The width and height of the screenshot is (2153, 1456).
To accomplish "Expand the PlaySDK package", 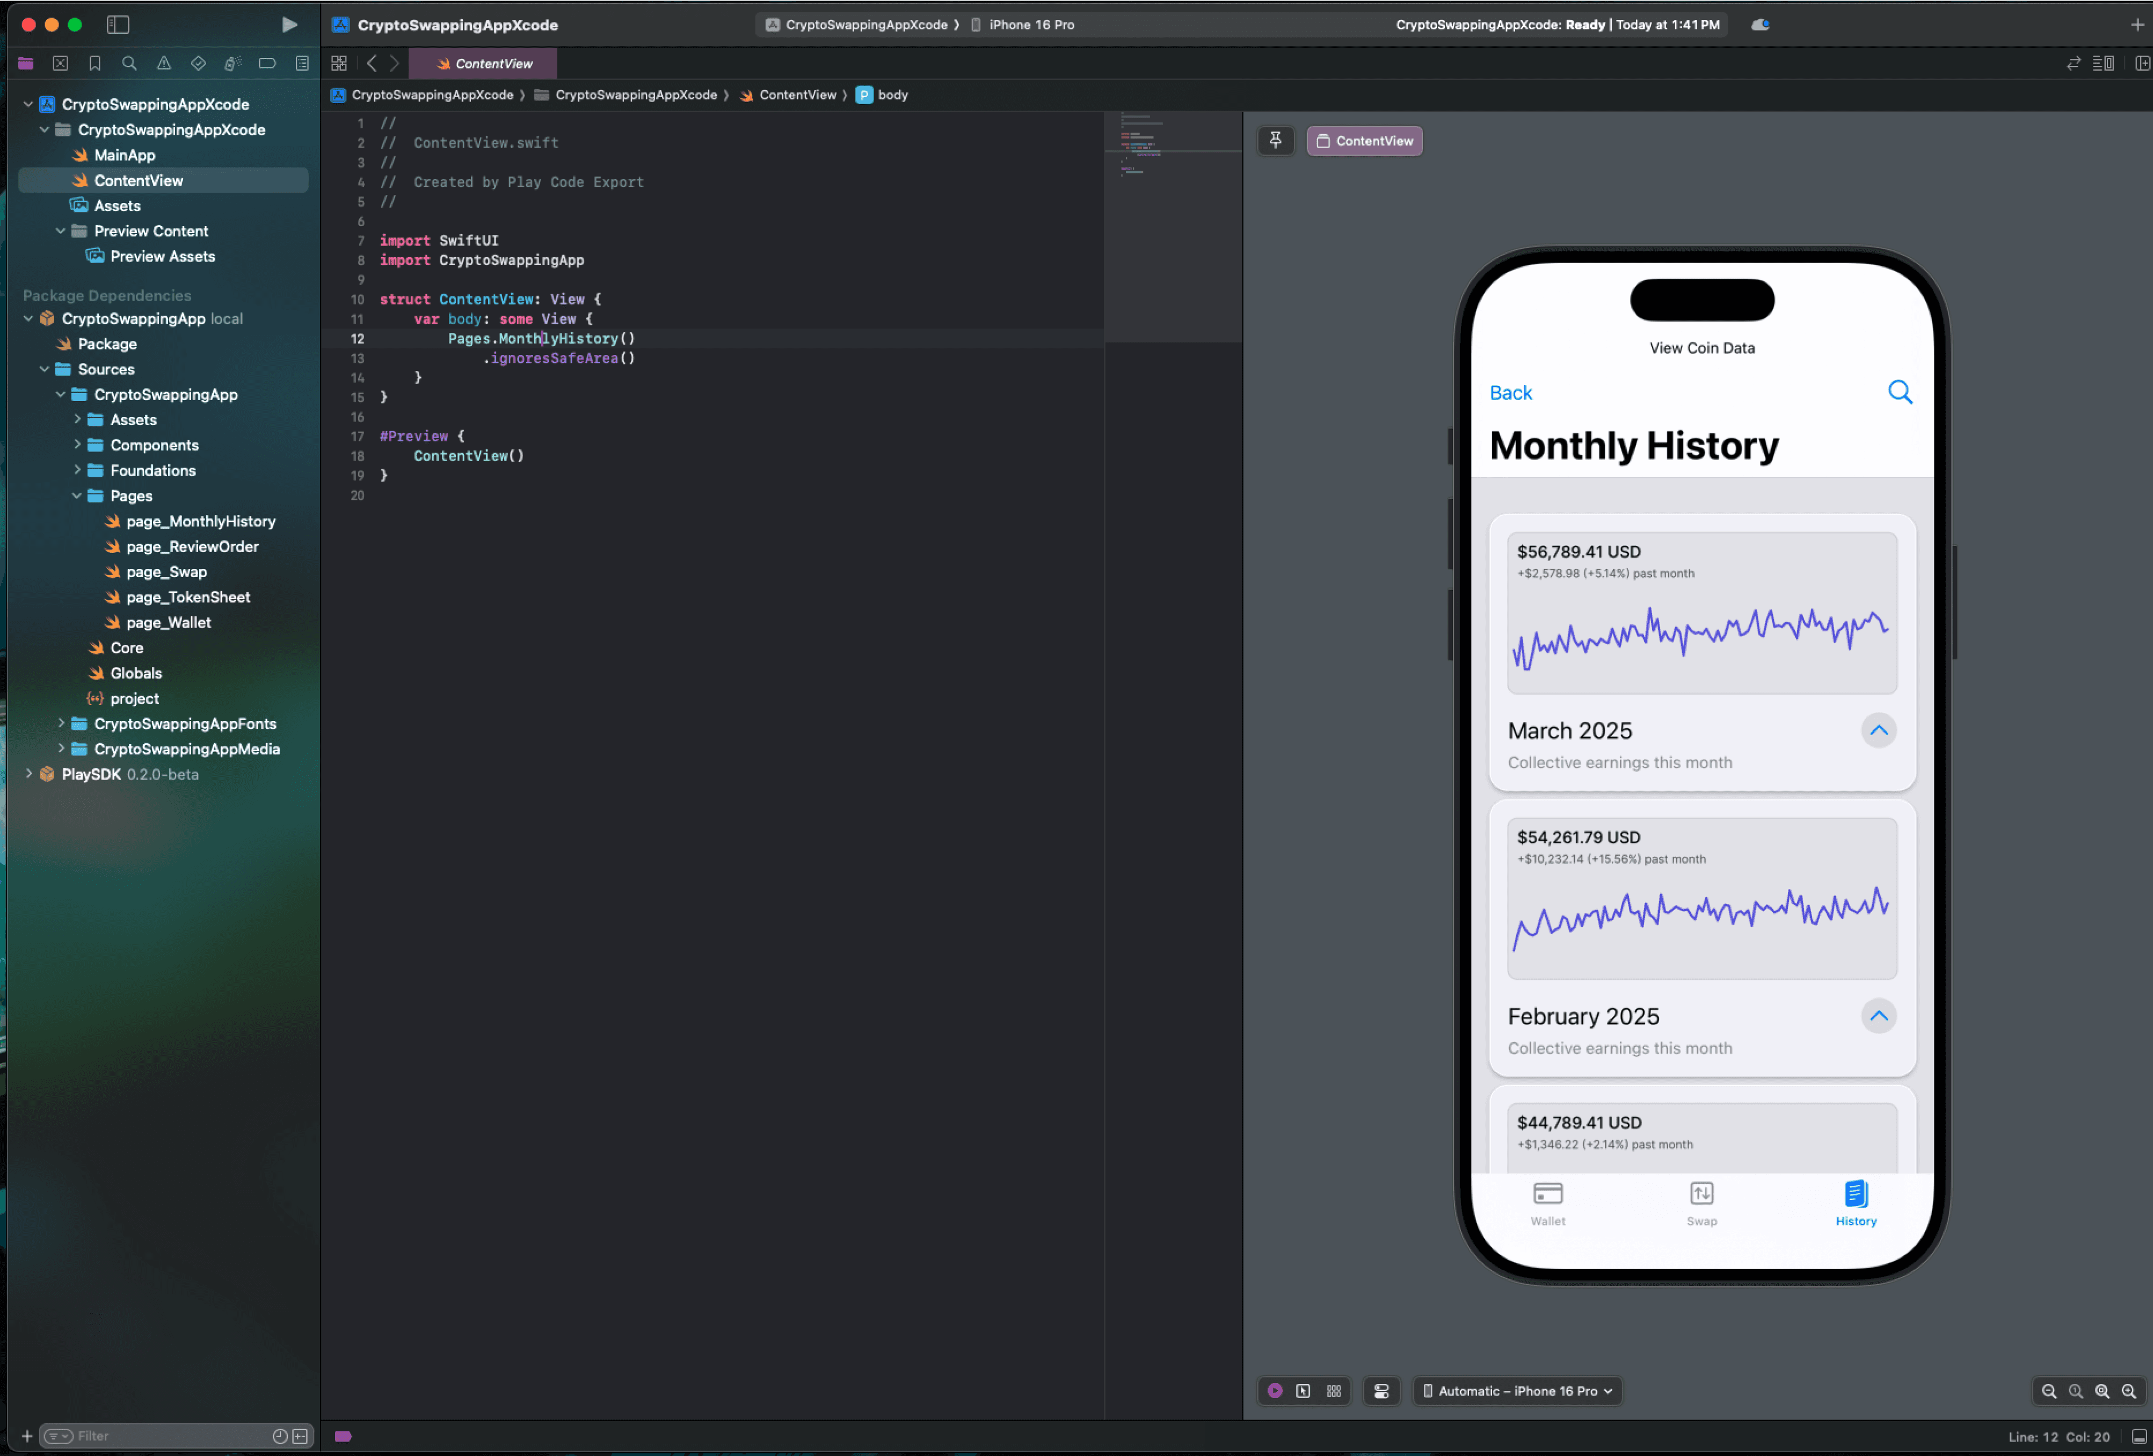I will 28,774.
